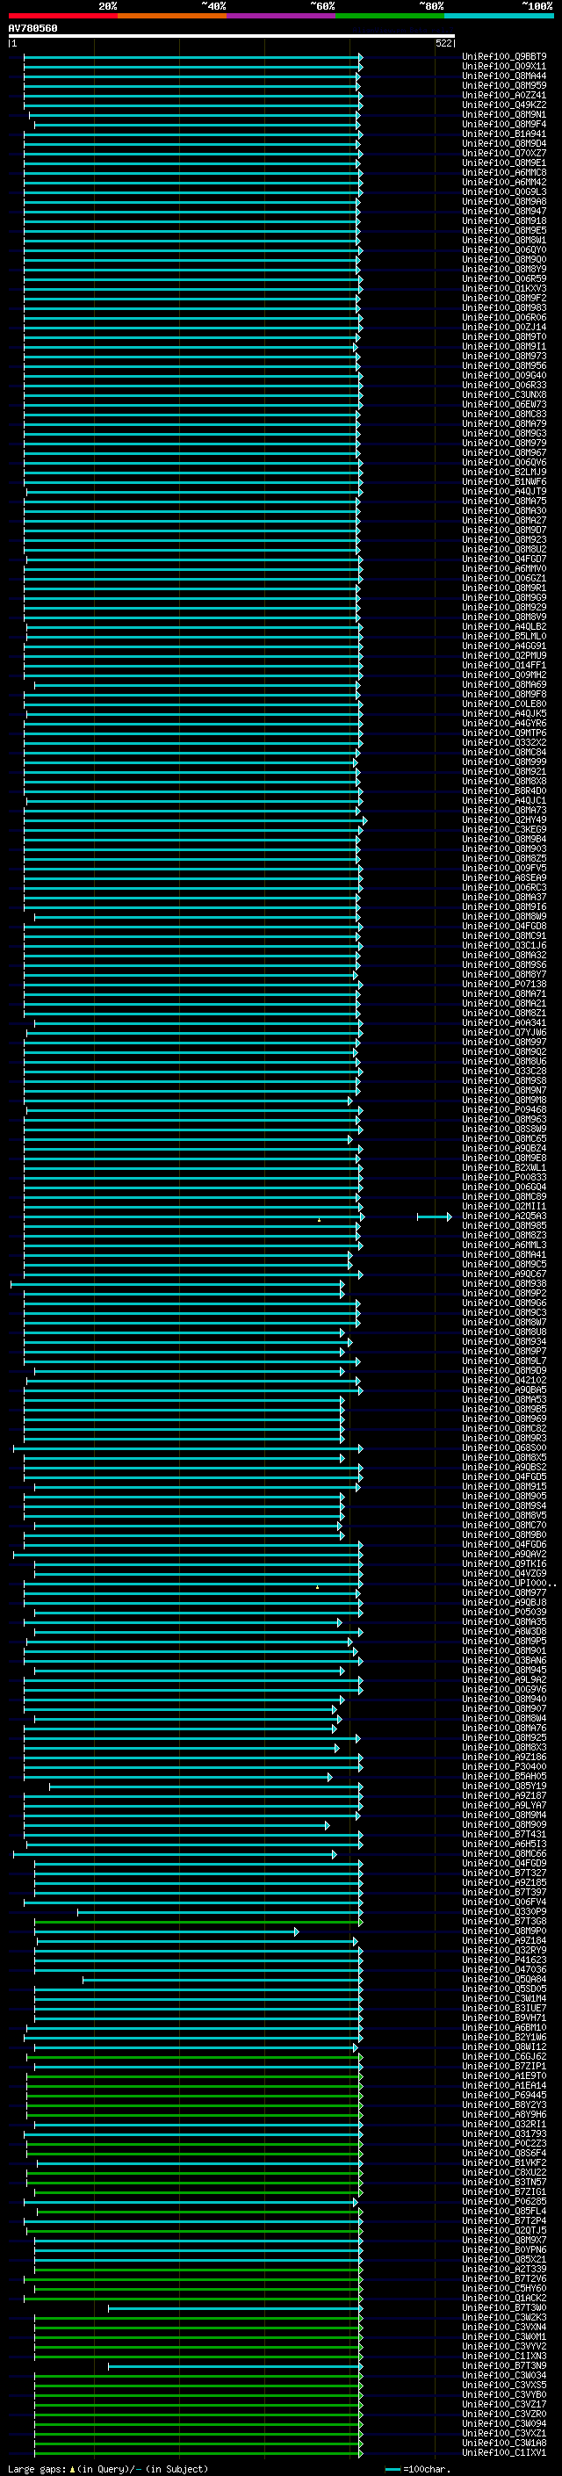Click the purple ~60% identity legend bar
Viewport: 562px width, 2476px height.
point(280,16)
